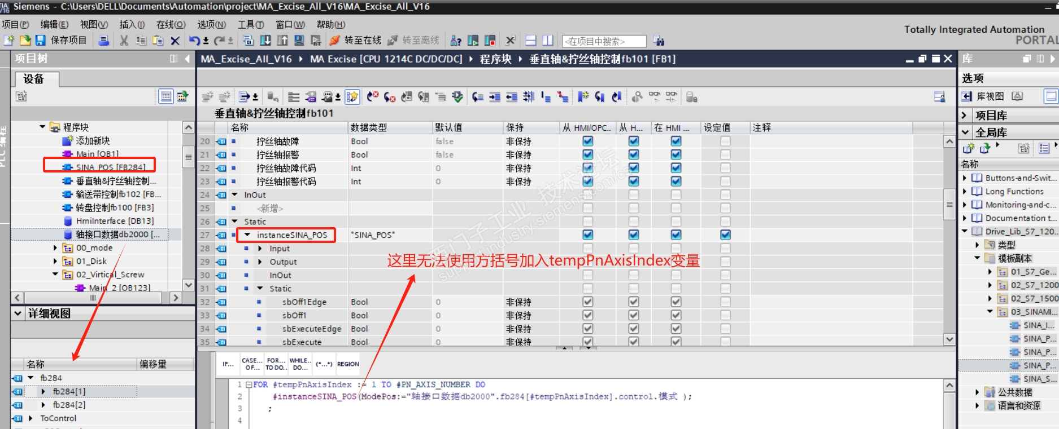1059x429 pixels.
Task: Click the paste clipboard icon
Action: point(158,41)
